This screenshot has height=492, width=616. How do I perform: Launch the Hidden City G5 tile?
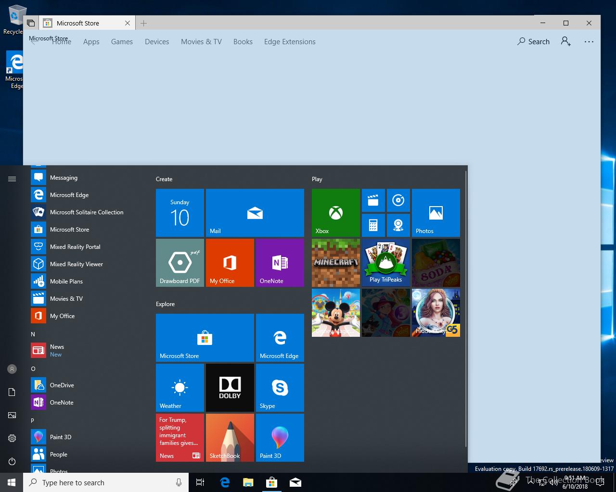click(x=436, y=312)
